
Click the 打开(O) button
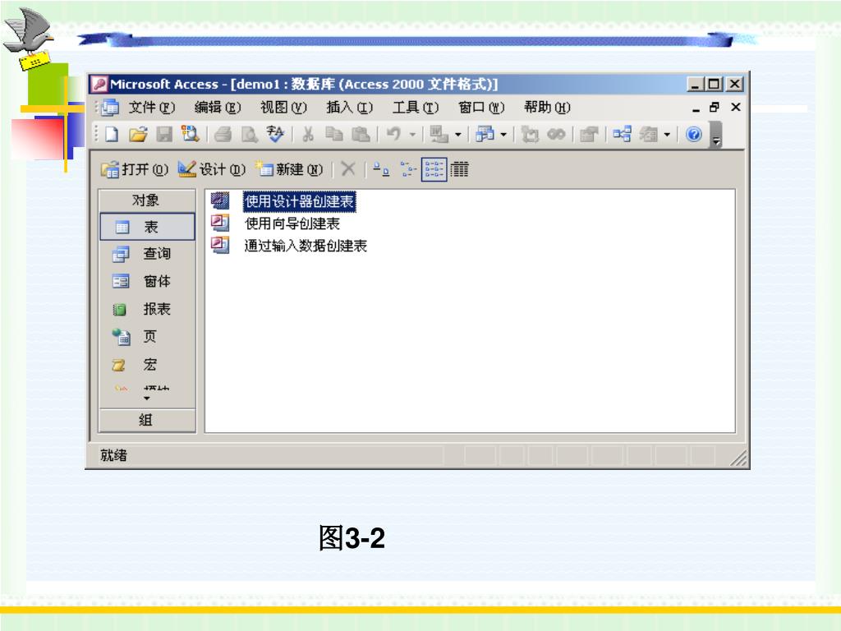(x=135, y=169)
